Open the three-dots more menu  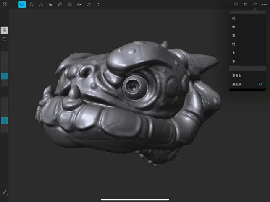(264, 4)
